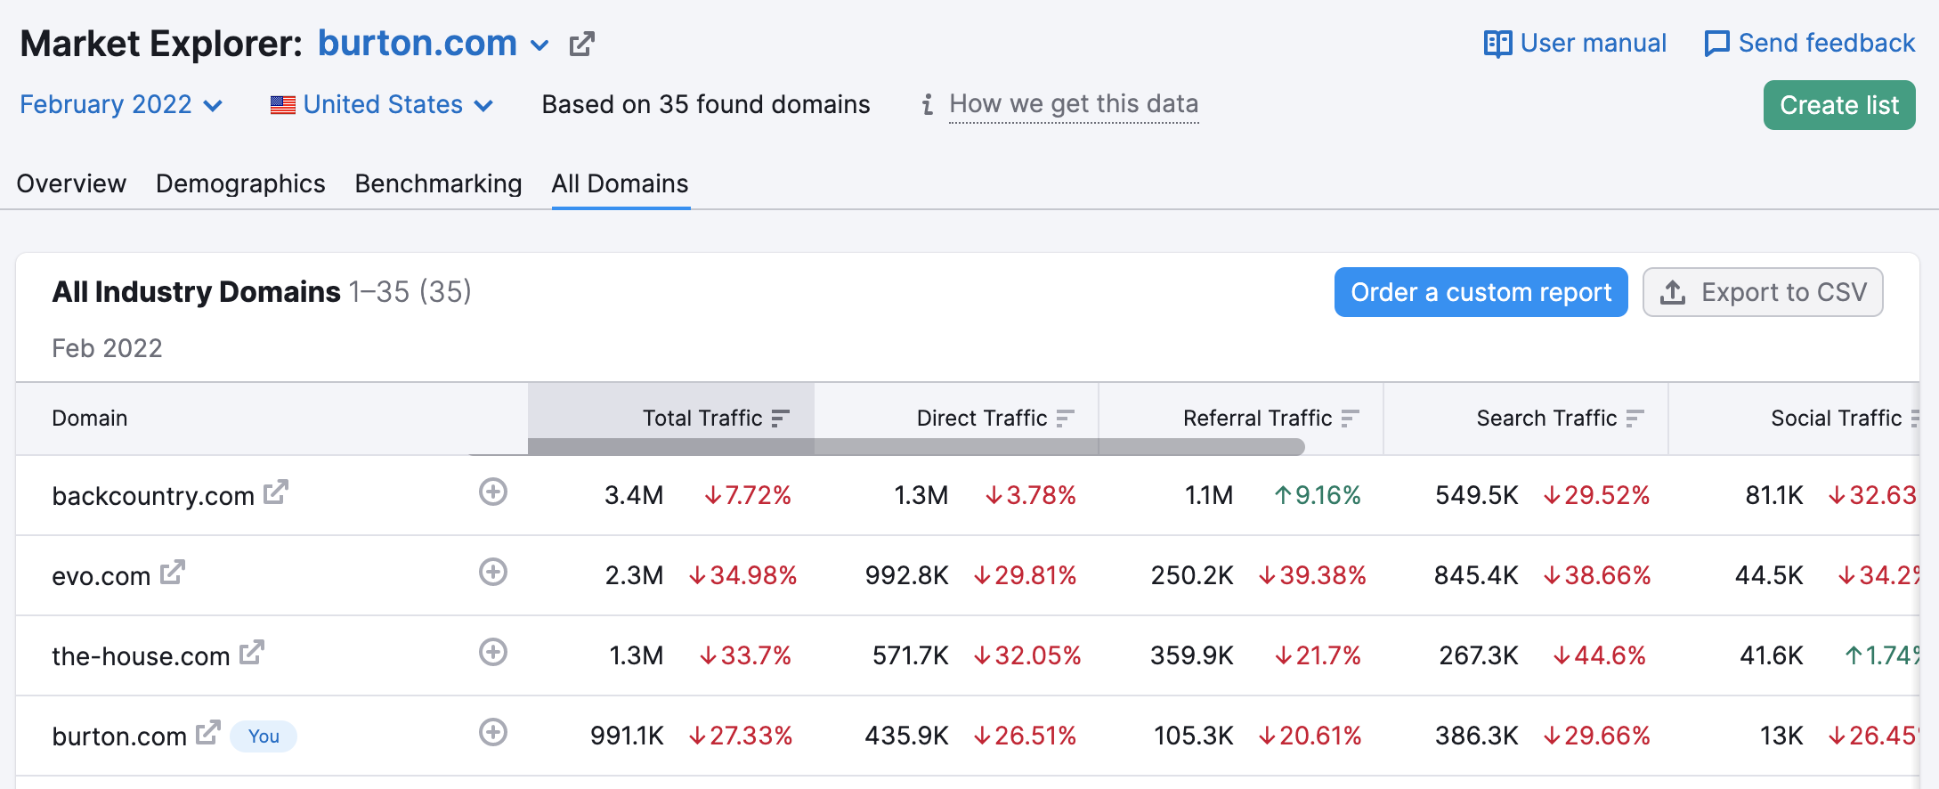The image size is (1939, 789).
Task: Click evo.com total traffic 2.3M
Action: click(634, 575)
